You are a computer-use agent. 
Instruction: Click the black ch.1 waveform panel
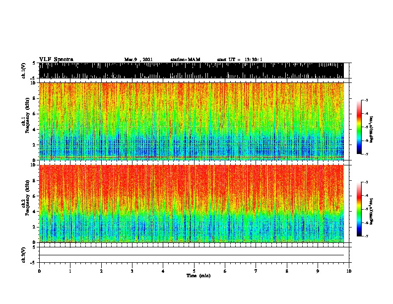(191, 71)
